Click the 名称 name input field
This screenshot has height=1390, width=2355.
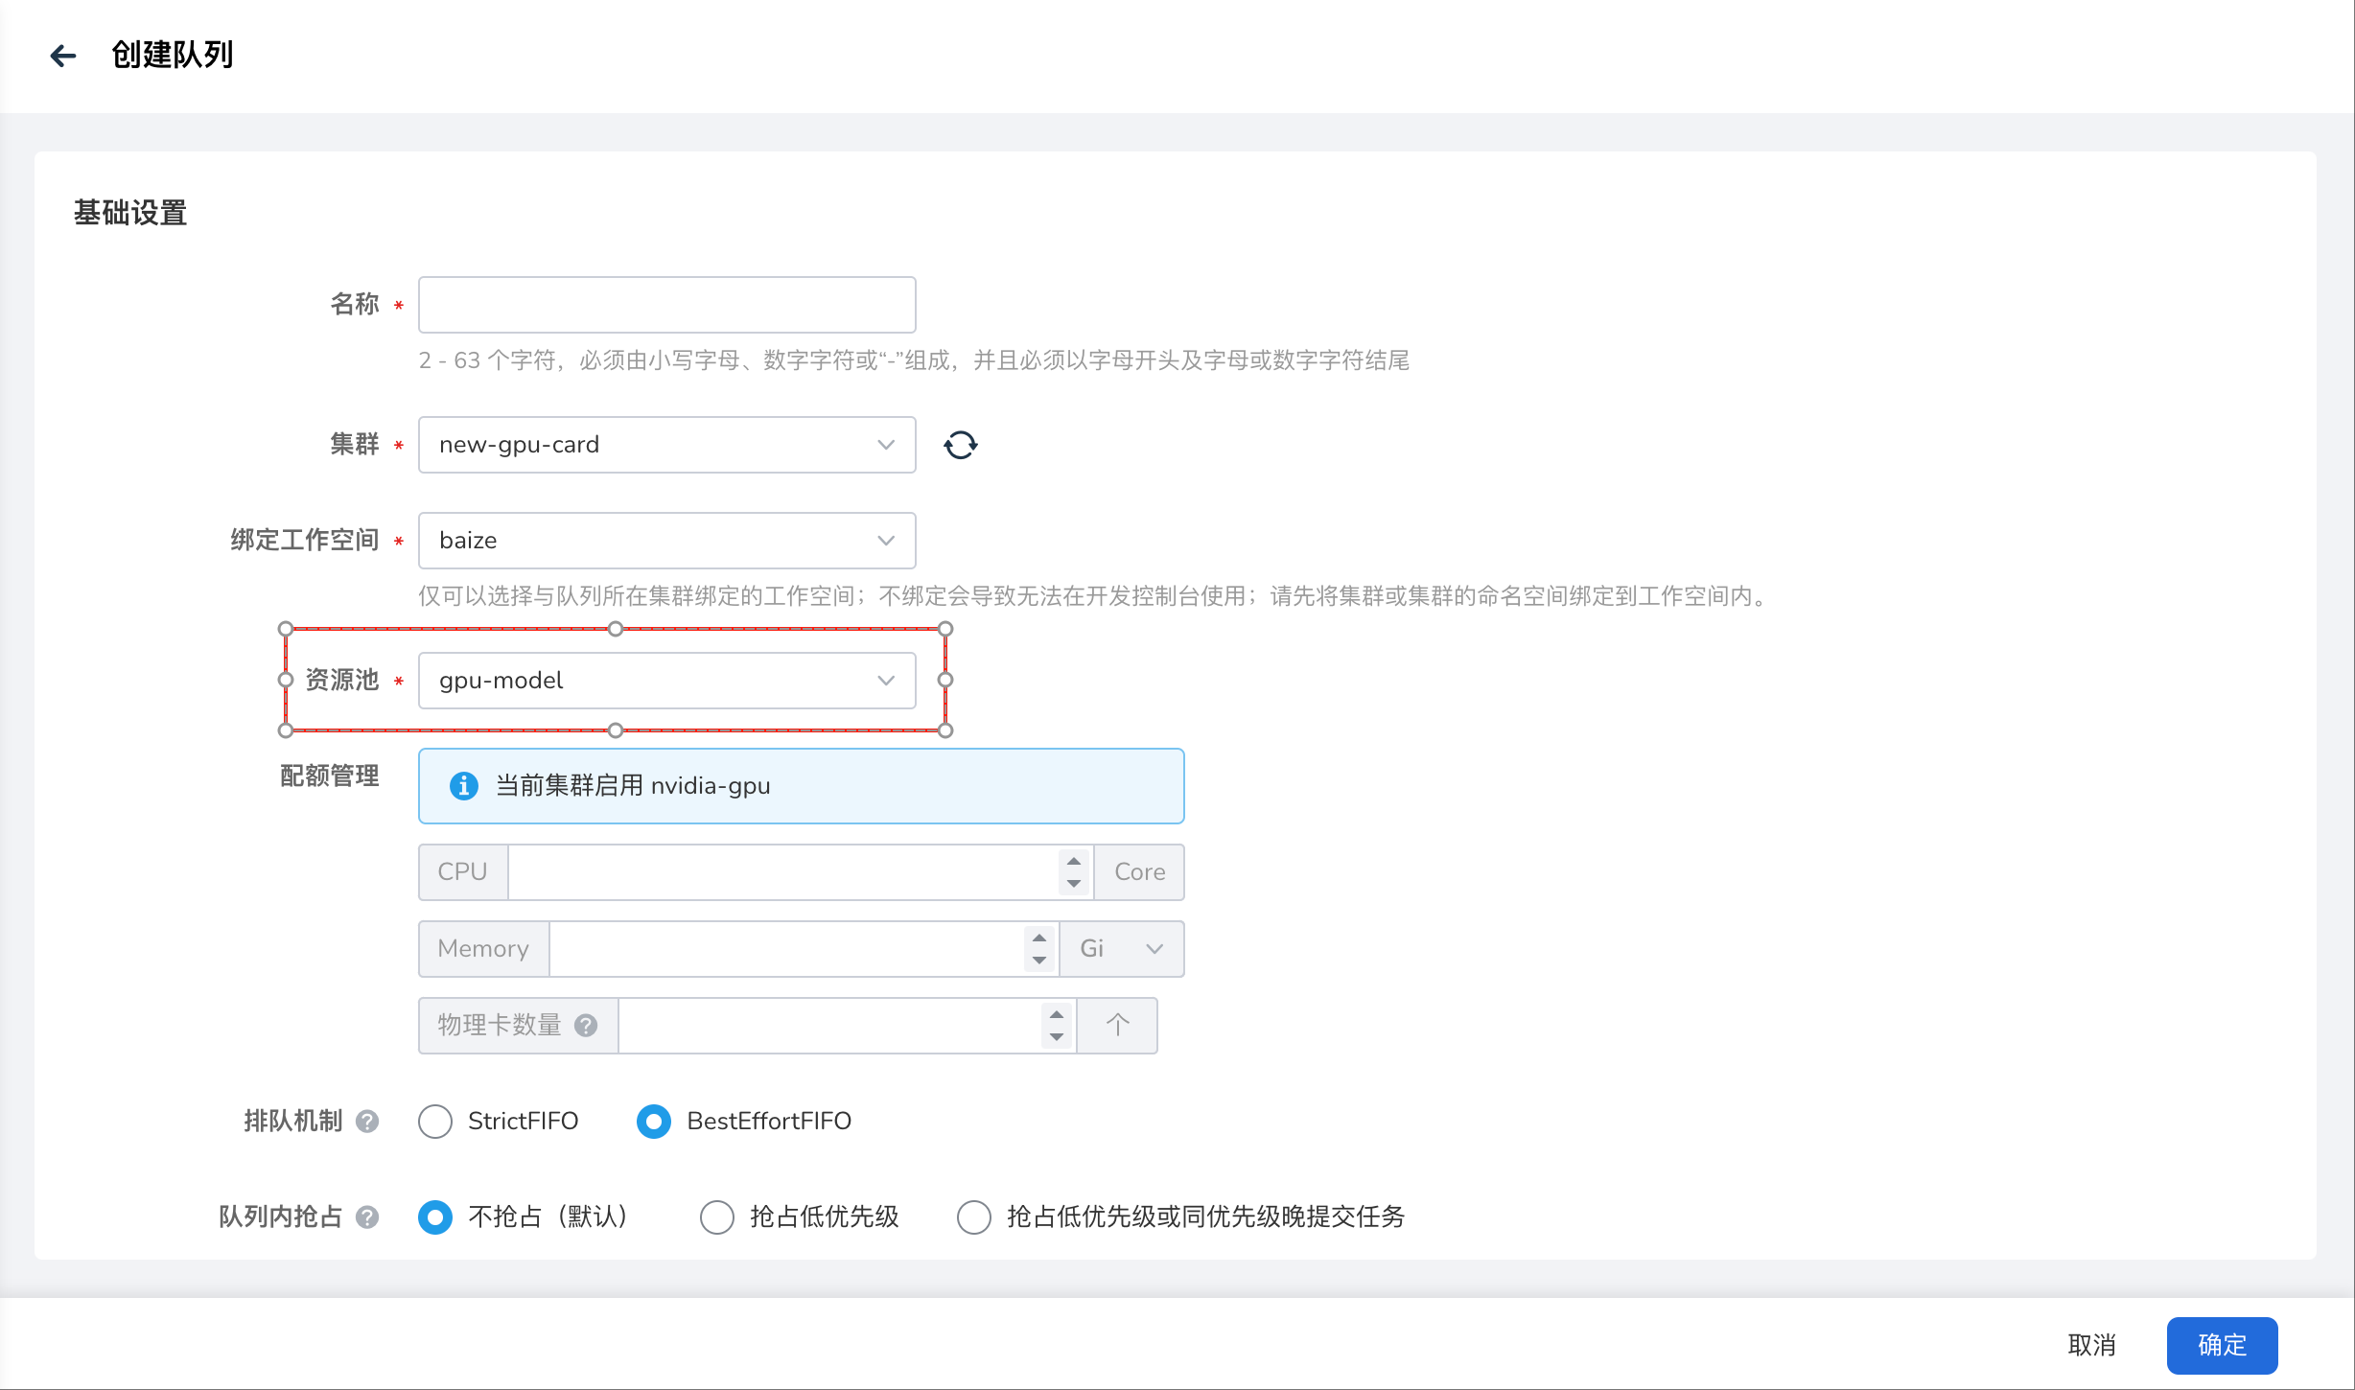(x=666, y=305)
